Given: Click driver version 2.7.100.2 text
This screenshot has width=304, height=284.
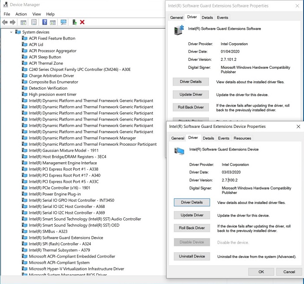Looking at the screenshot, I should coord(230,180).
